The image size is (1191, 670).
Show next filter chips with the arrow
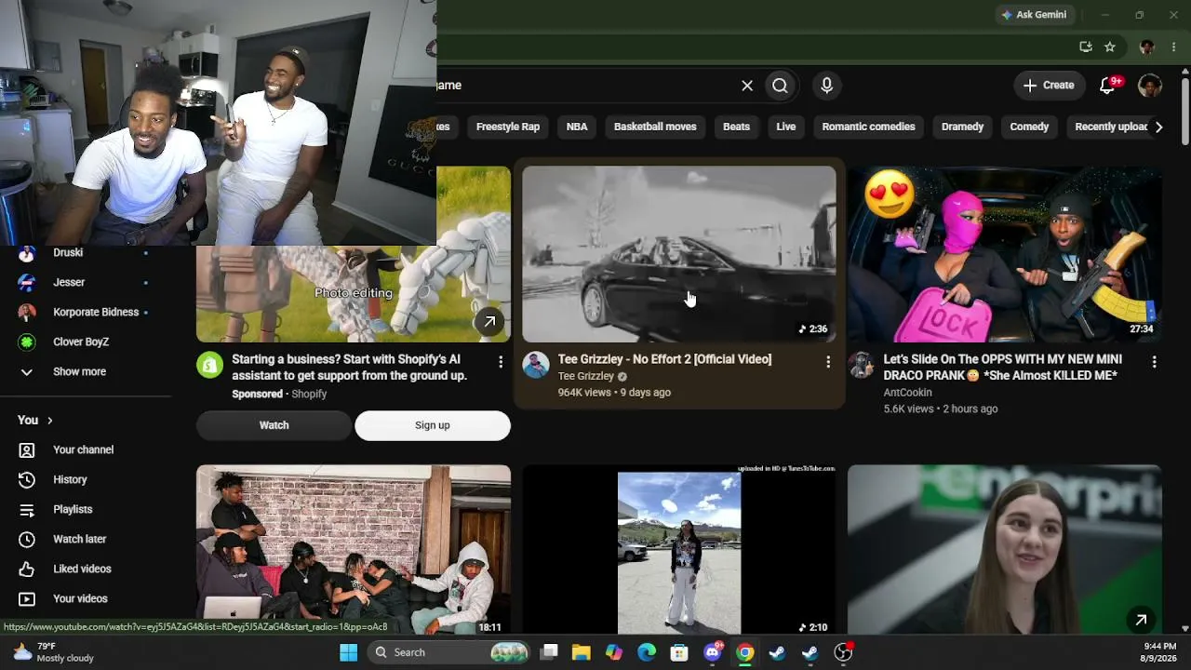1158,127
